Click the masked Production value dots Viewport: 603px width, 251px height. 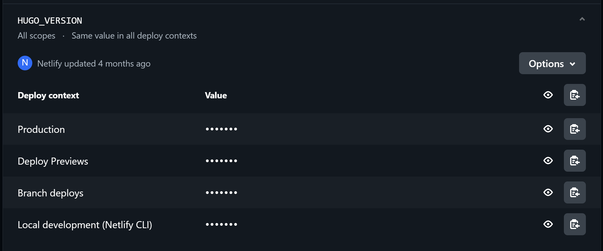(221, 129)
